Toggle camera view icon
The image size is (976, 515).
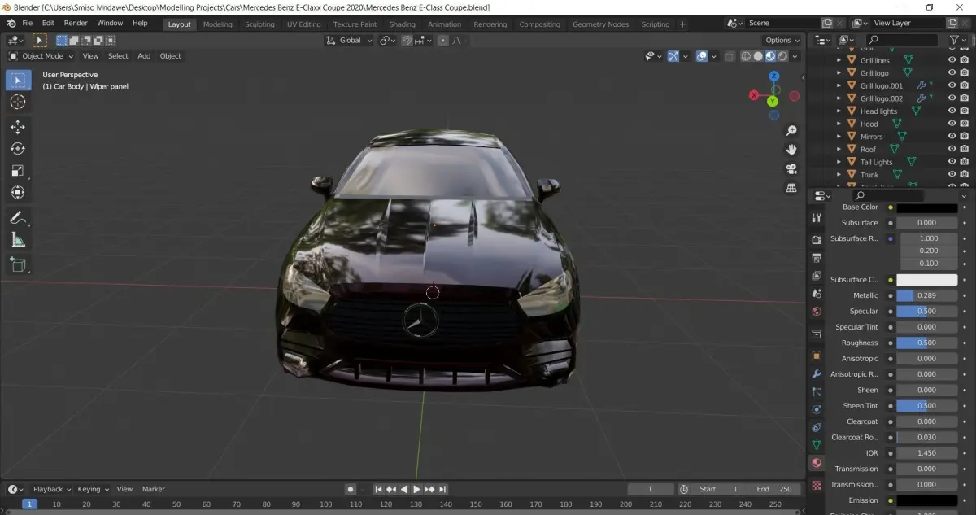tap(791, 169)
